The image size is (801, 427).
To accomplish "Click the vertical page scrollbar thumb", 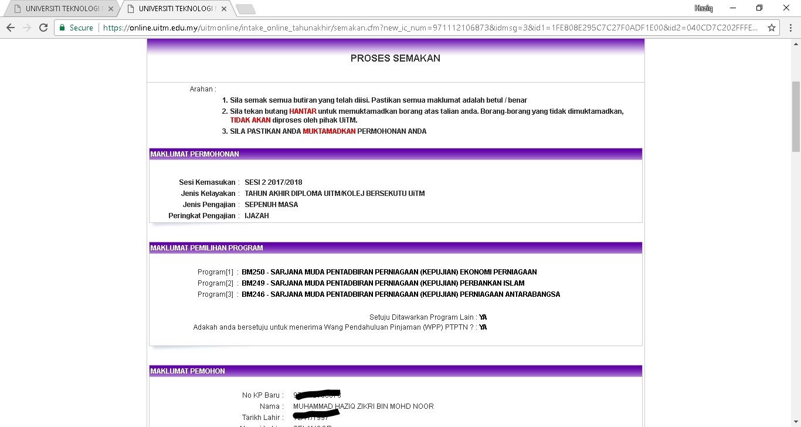I will (796, 116).
